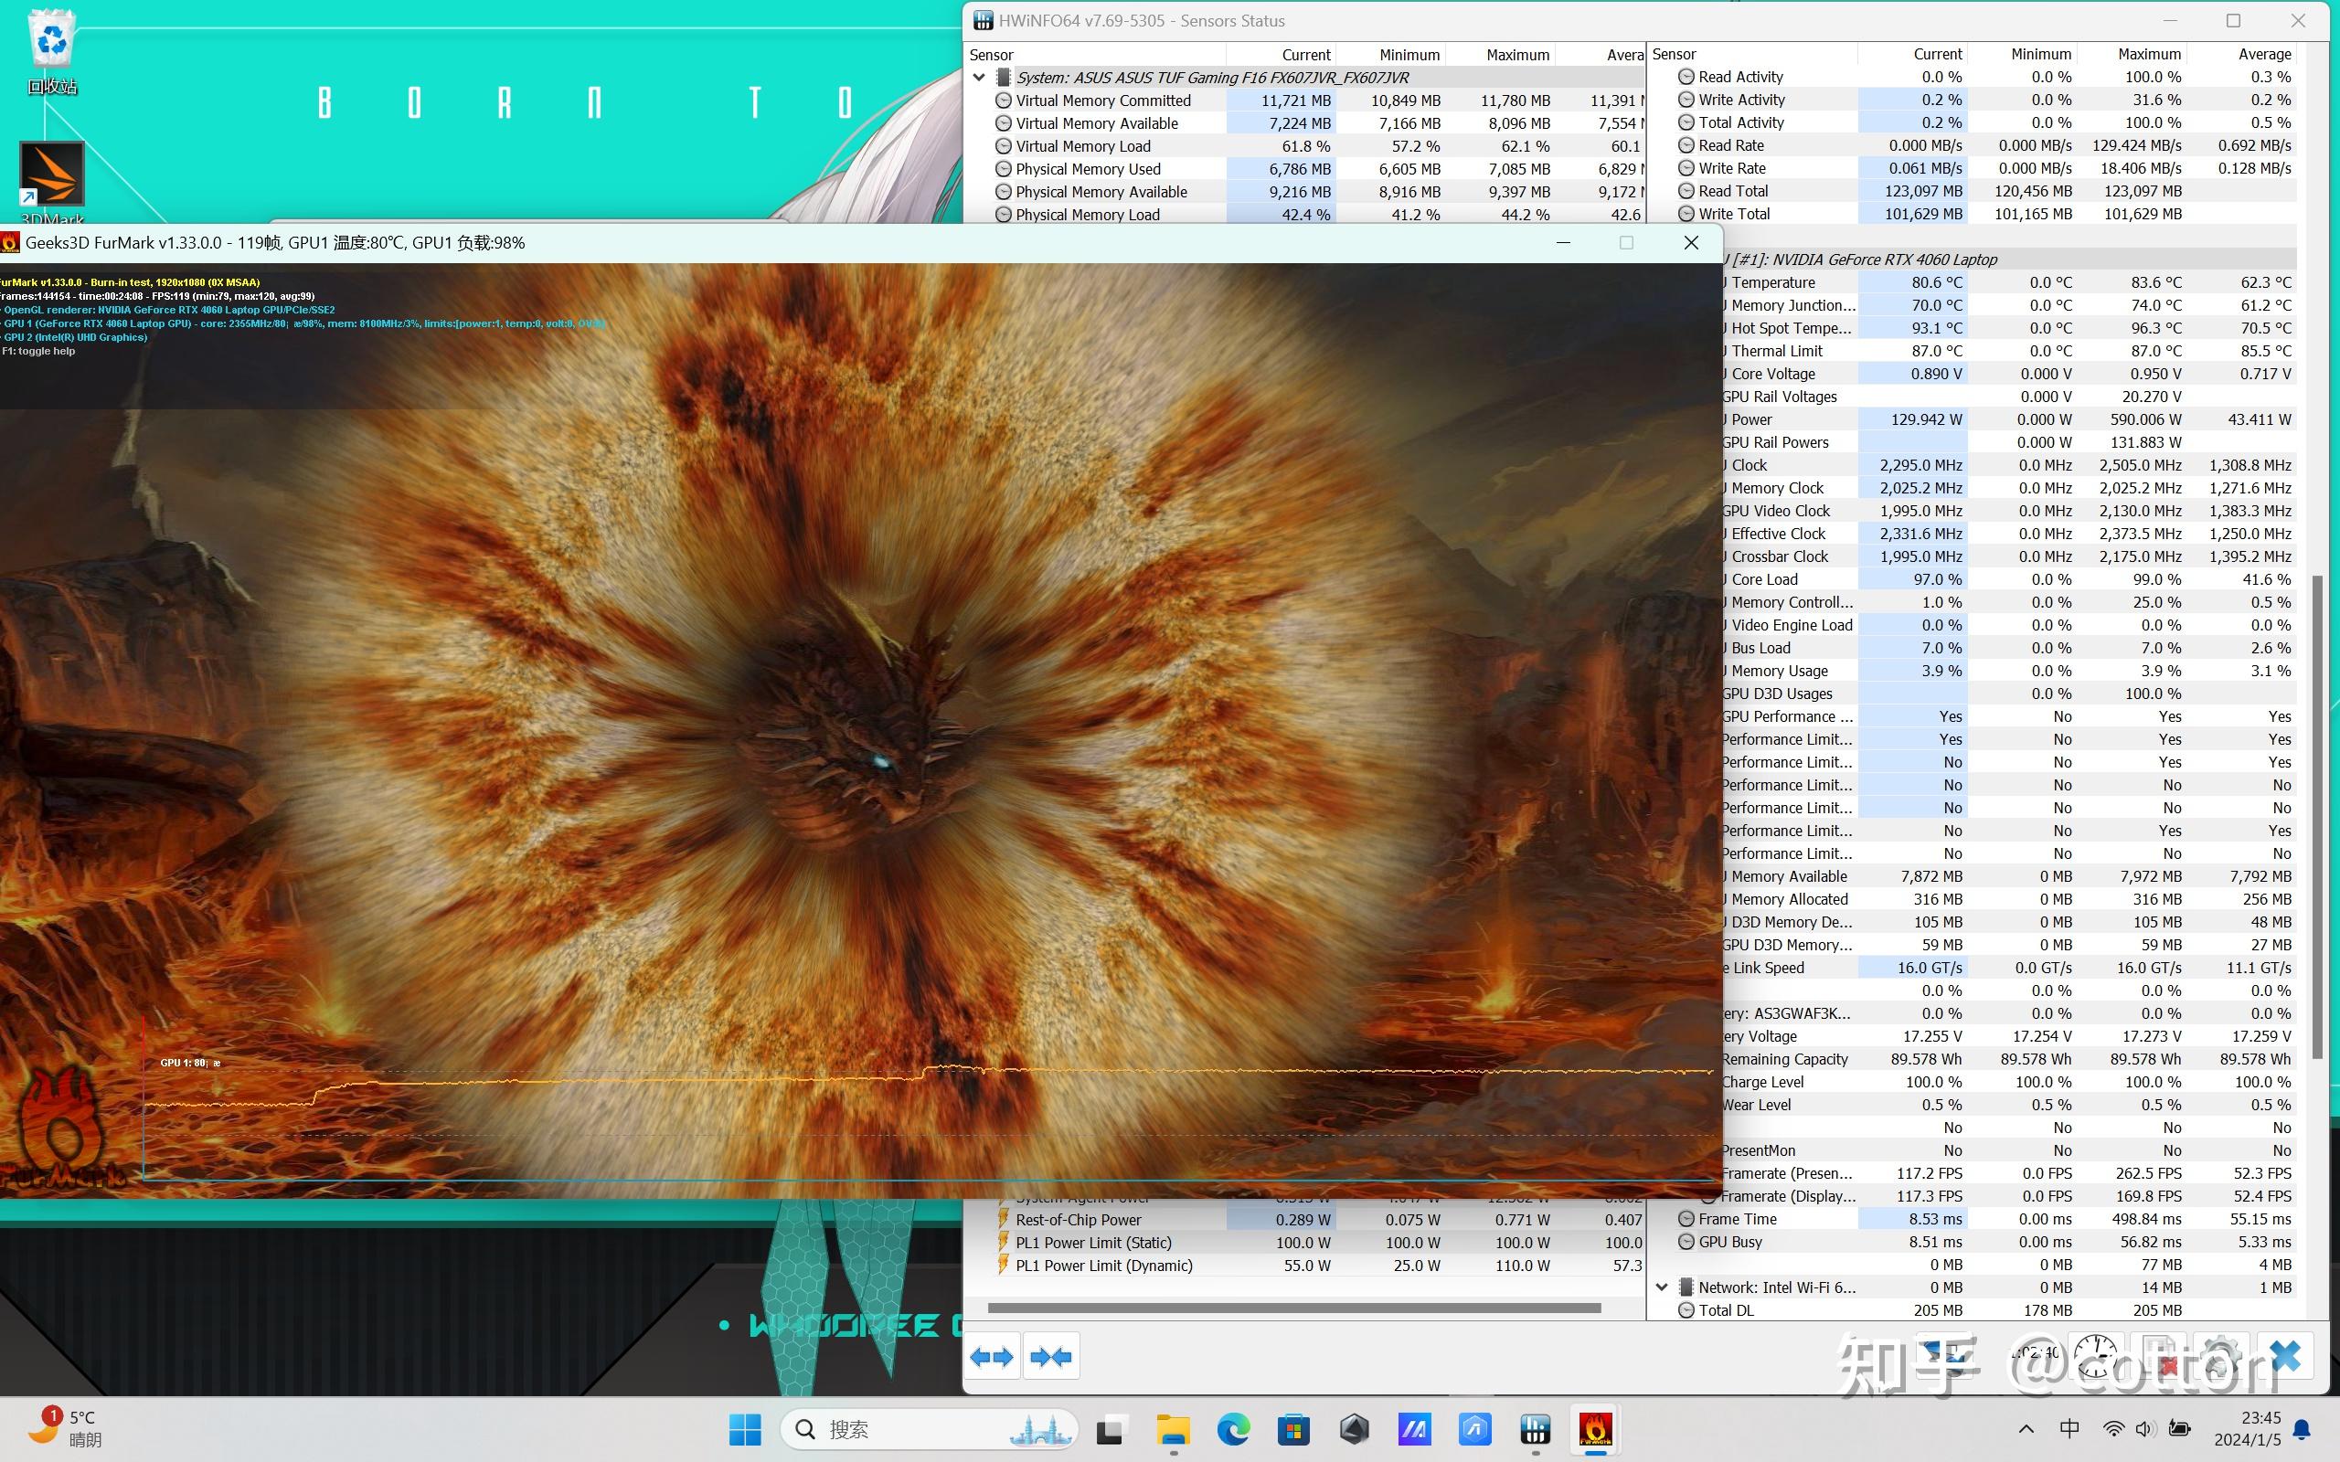Launch Microsoft Edge from the taskbar
2340x1462 pixels.
click(1233, 1429)
